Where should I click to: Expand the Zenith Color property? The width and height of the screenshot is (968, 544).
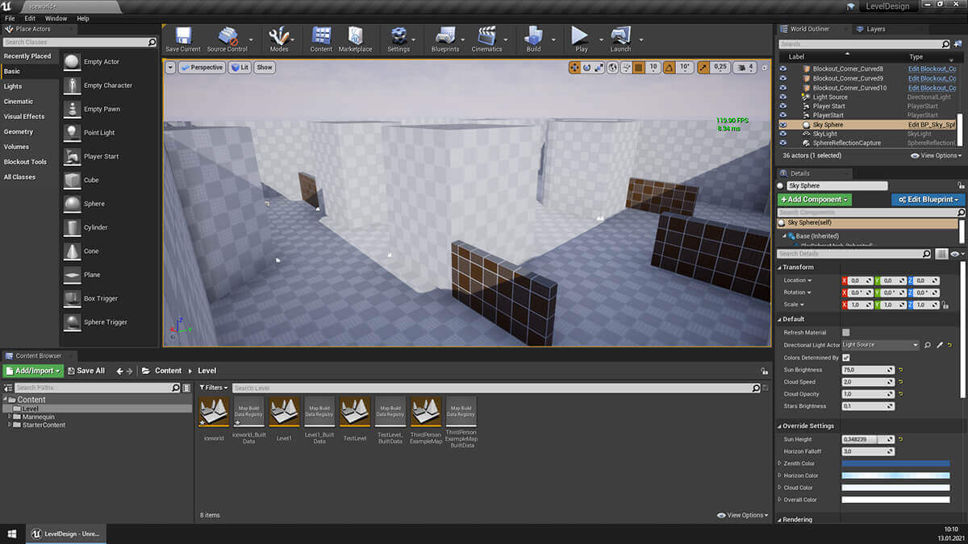(779, 463)
